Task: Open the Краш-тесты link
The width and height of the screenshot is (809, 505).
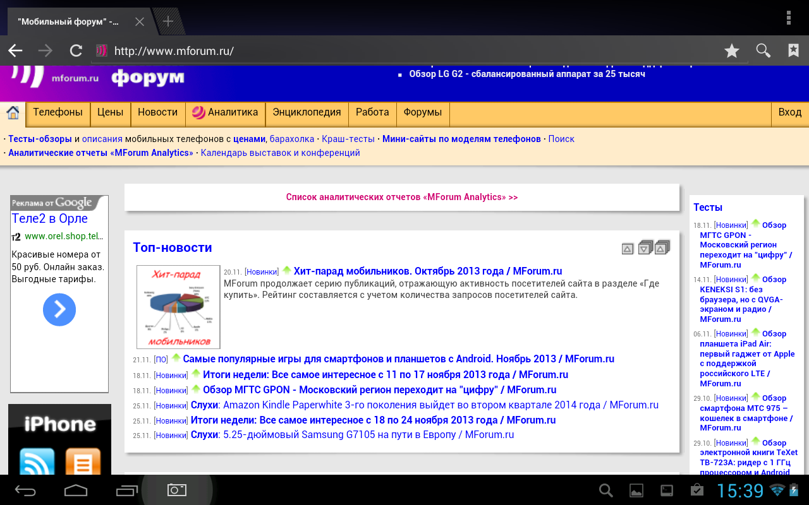Action: (x=348, y=139)
